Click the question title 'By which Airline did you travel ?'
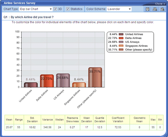The width and height of the screenshot is (168, 137). tap(32, 17)
